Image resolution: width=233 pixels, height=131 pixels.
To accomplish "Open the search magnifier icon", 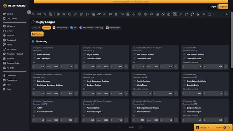I will [227, 14].
